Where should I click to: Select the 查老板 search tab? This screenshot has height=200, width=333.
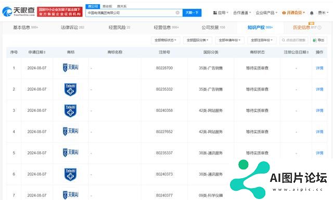coord(107,6)
